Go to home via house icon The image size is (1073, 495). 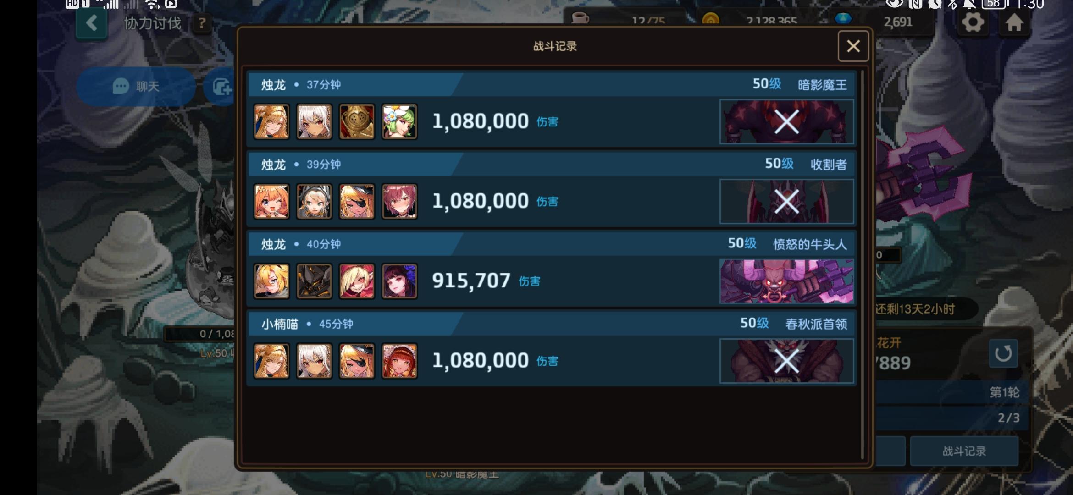pos(1014,22)
